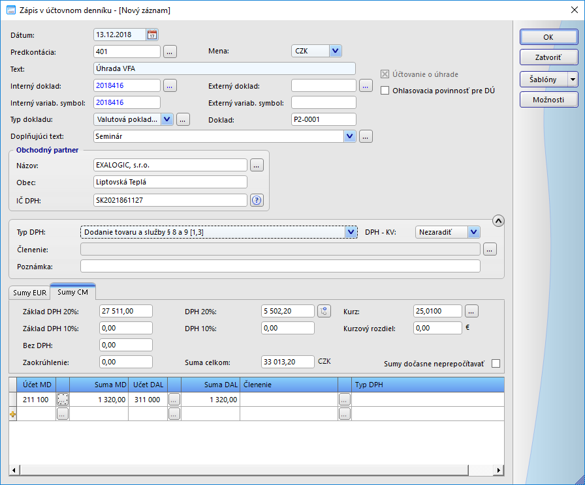Focus the Kurzový rozdiel field
585x485 pixels.
tap(437, 328)
